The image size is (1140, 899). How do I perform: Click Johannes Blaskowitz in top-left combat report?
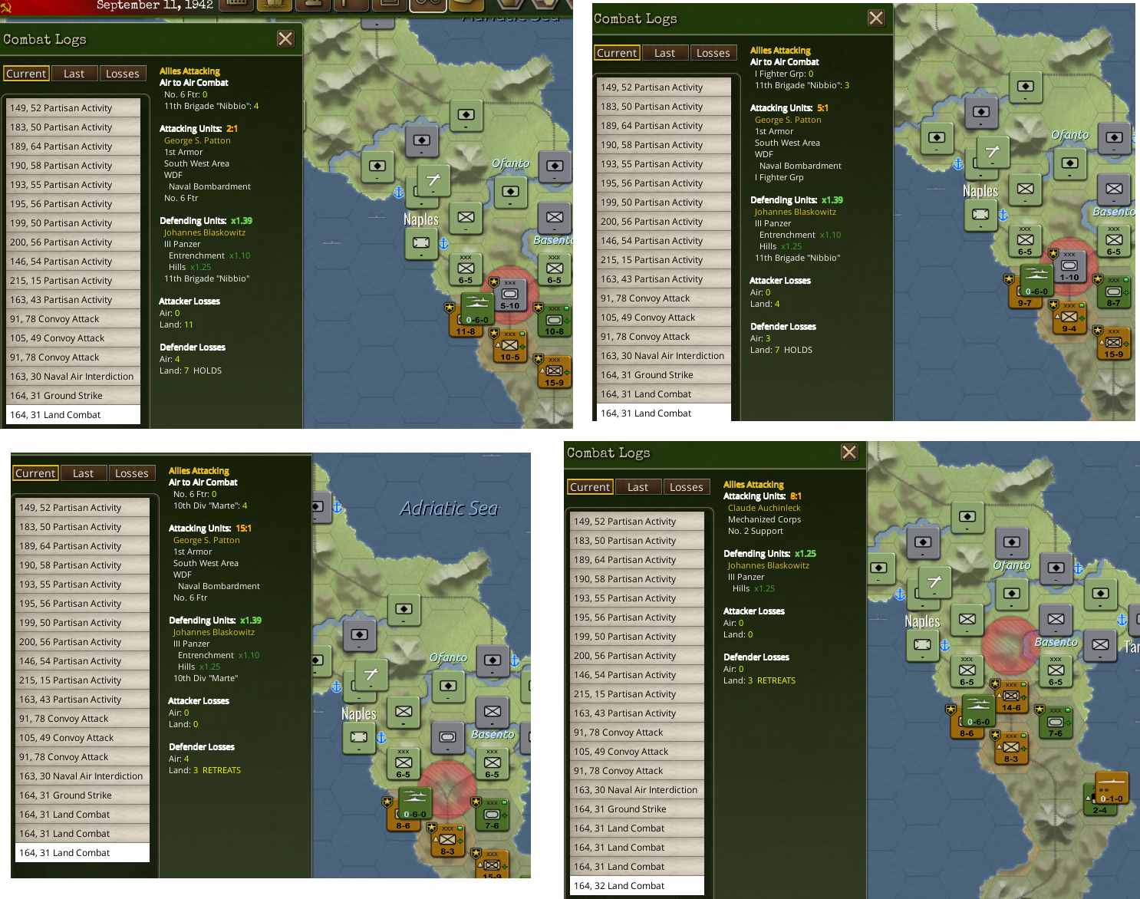(x=205, y=232)
